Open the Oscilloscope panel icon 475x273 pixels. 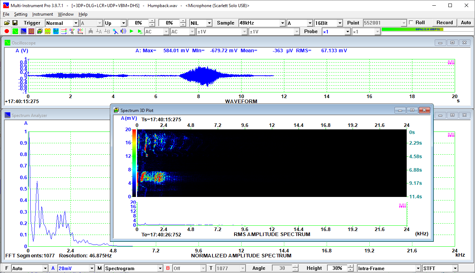[x=15, y=31]
